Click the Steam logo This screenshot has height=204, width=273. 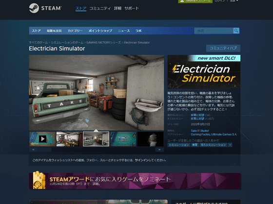(x=45, y=8)
